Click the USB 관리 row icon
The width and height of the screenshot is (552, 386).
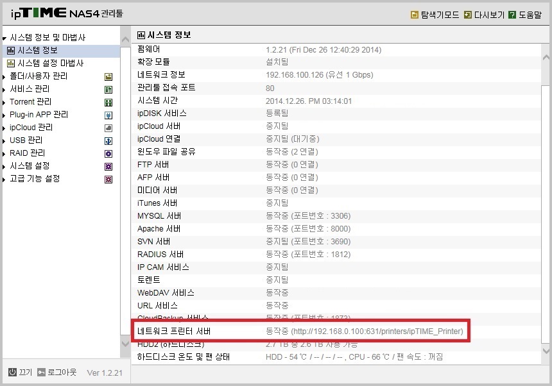tap(108, 141)
